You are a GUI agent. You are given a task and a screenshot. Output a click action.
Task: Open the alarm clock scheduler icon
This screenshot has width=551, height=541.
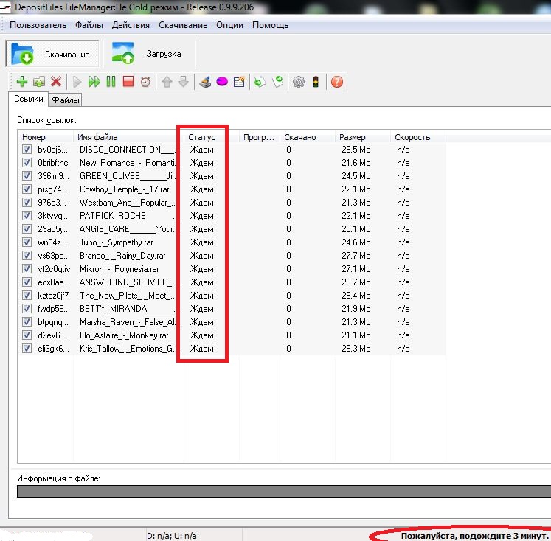pyautogui.click(x=145, y=82)
